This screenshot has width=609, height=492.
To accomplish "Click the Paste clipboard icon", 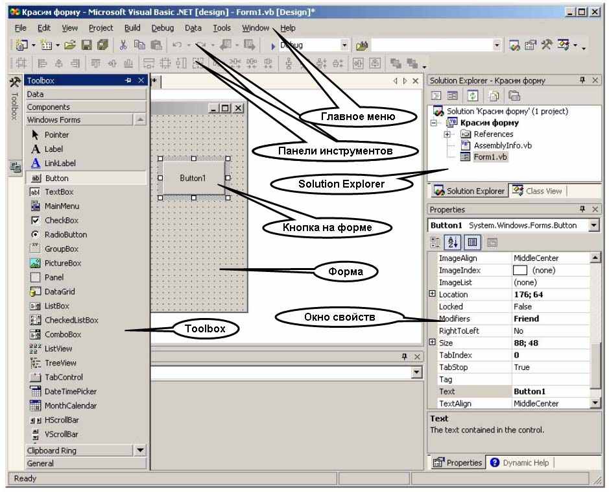I will 156,45.
